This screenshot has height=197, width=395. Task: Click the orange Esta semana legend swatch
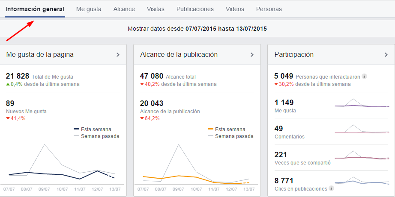click(x=210, y=129)
